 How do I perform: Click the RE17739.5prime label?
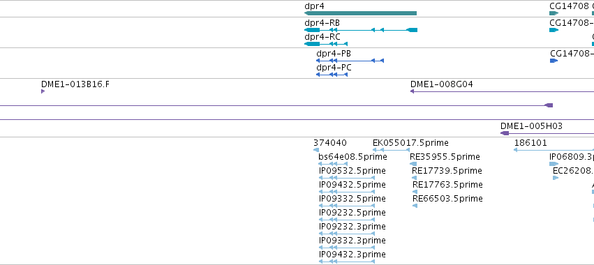[447, 171]
